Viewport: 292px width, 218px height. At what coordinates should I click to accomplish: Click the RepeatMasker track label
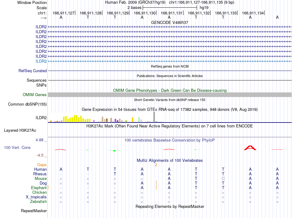[34, 211]
